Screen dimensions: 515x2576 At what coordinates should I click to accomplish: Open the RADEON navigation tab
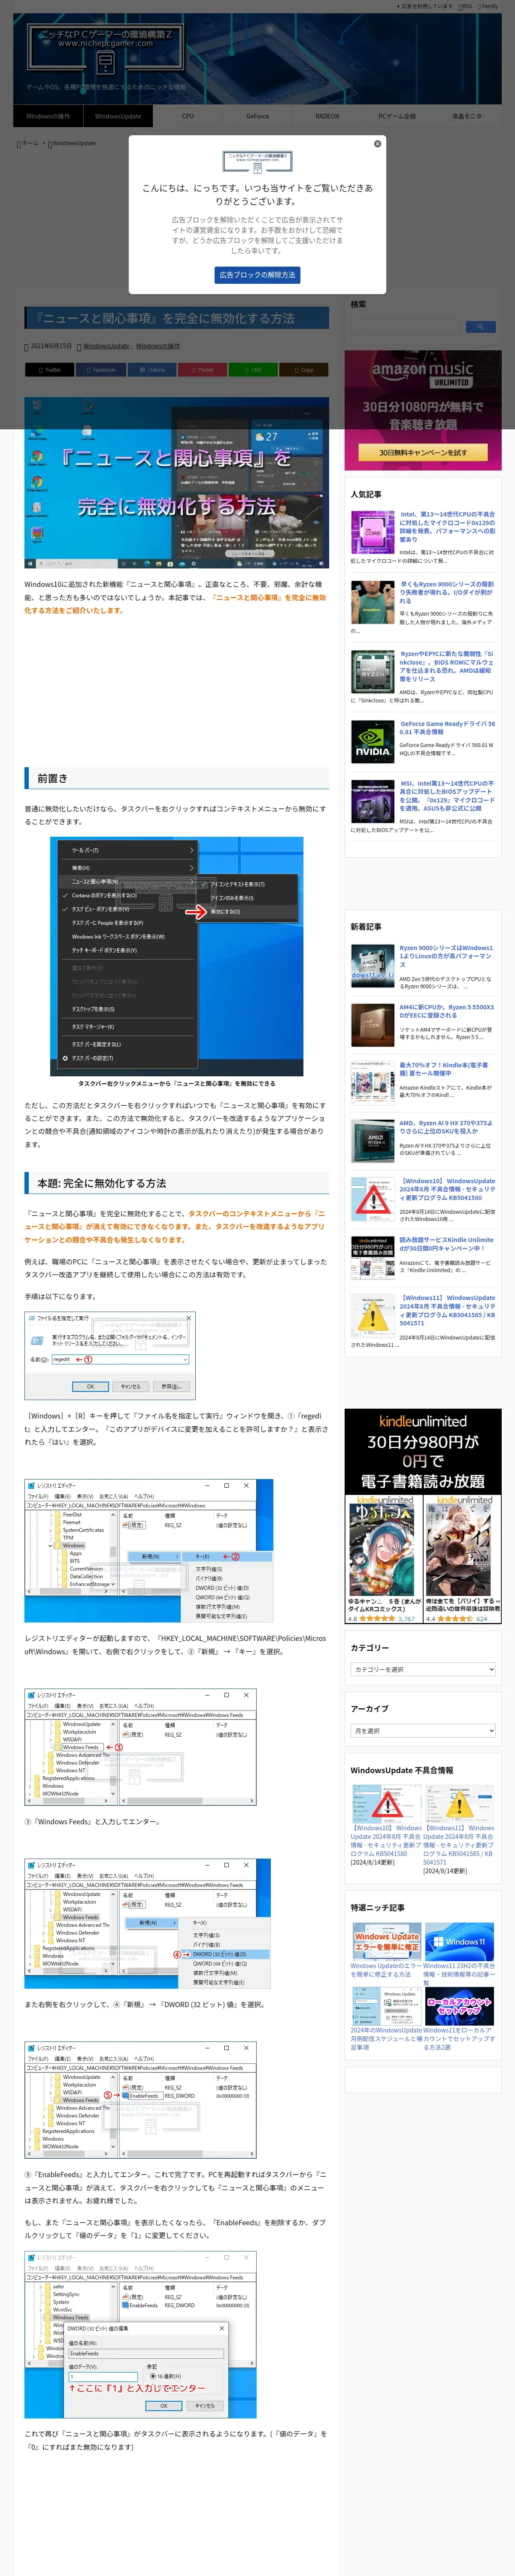pos(327,116)
